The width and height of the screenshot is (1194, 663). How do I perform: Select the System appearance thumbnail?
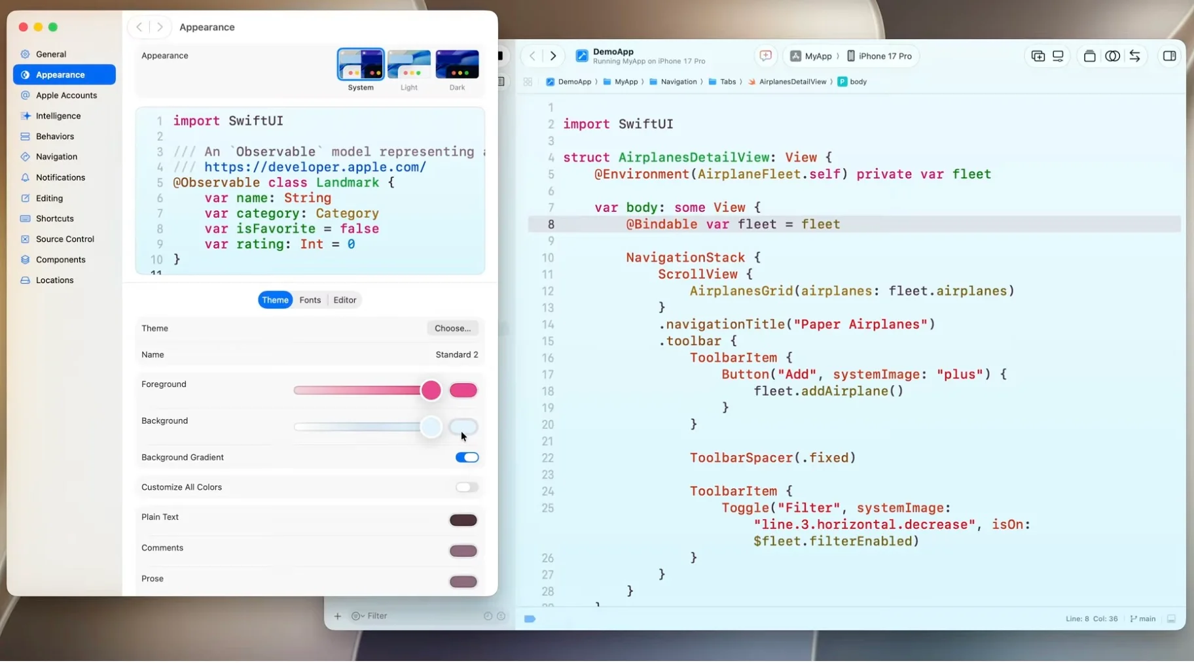(x=361, y=65)
